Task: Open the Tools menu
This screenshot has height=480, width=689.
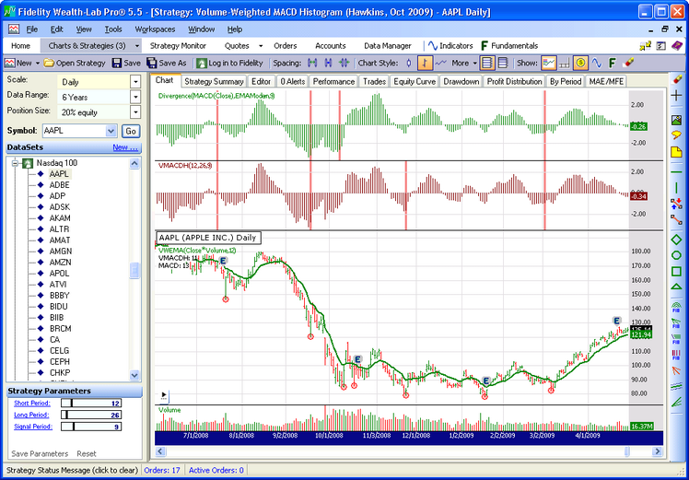Action: 113,29
